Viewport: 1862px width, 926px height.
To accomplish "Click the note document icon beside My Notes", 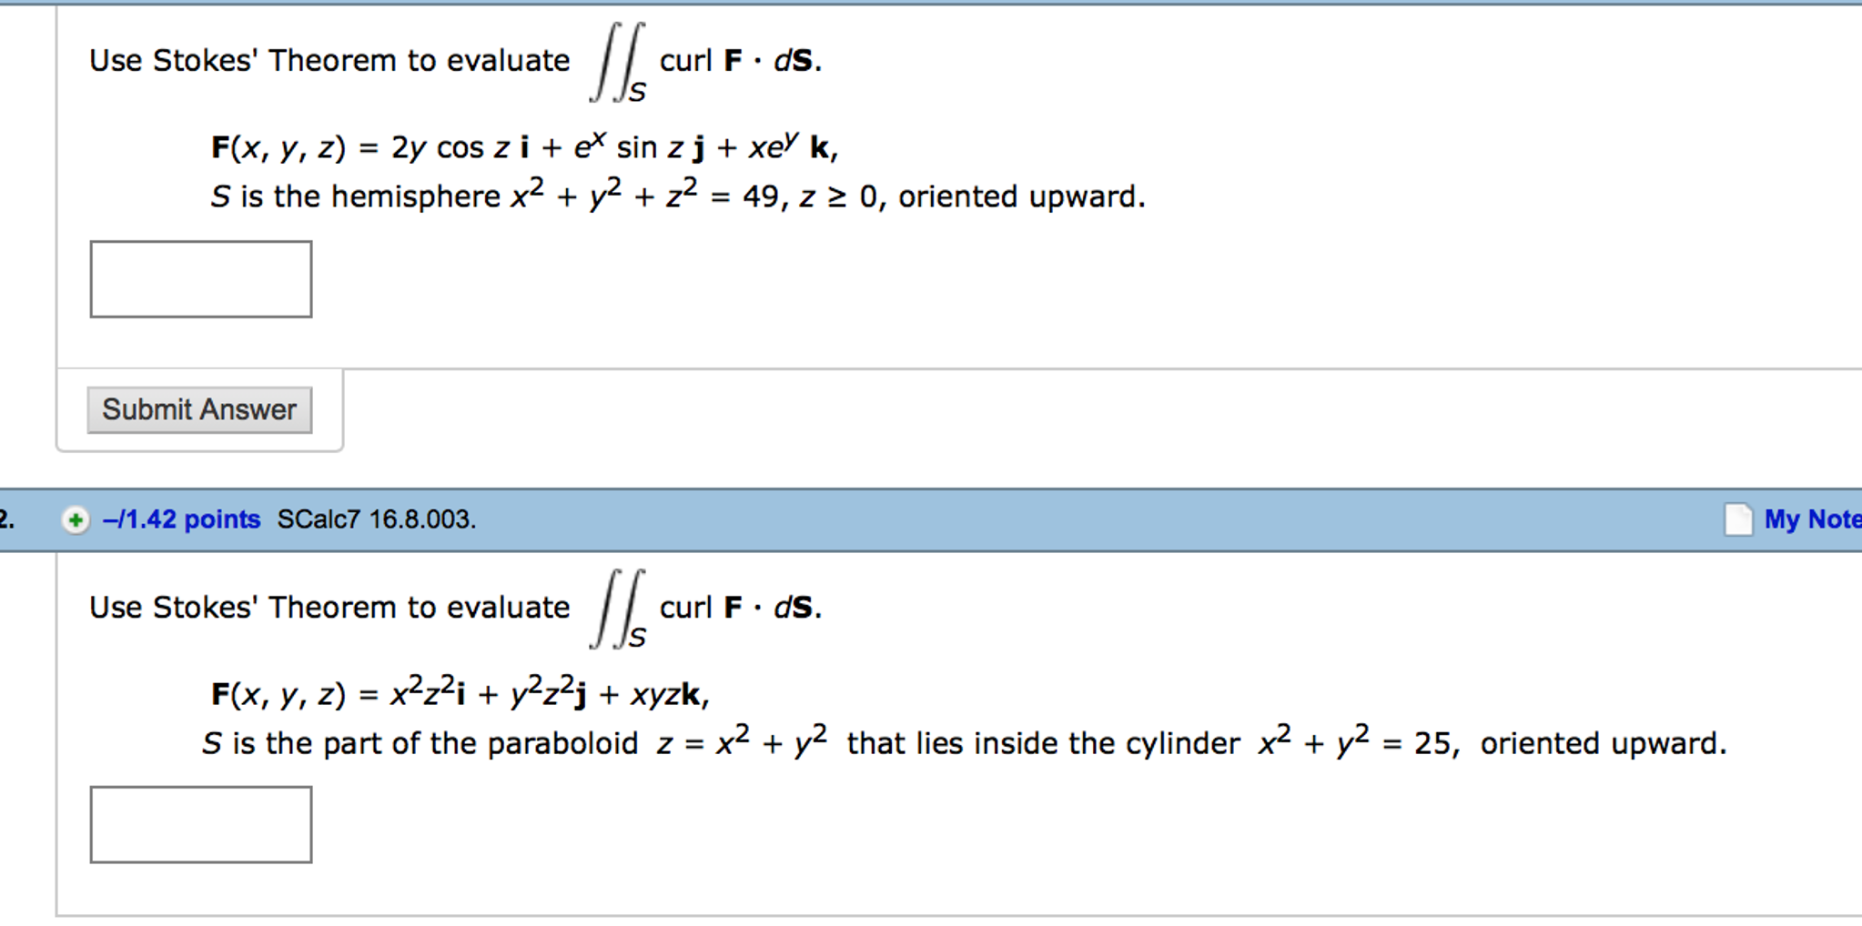I will pos(1740,518).
